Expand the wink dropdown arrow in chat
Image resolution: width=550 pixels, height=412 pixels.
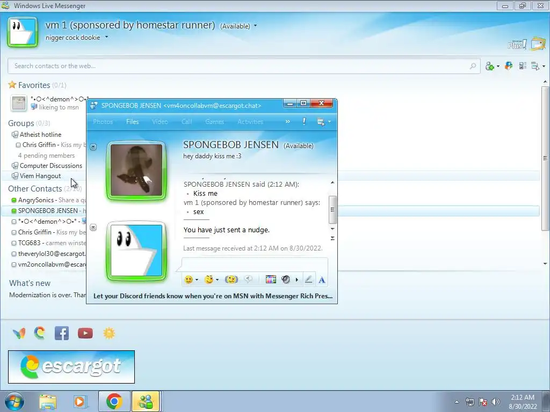pyautogui.click(x=217, y=279)
